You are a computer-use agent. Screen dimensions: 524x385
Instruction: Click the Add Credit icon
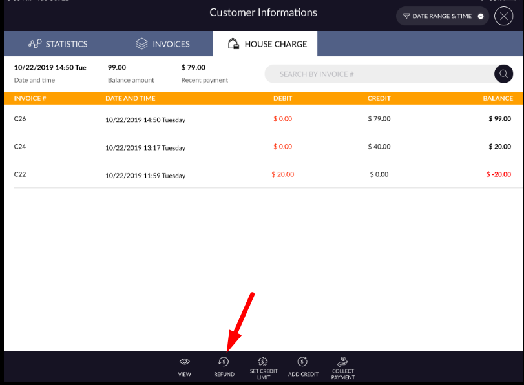click(x=302, y=362)
